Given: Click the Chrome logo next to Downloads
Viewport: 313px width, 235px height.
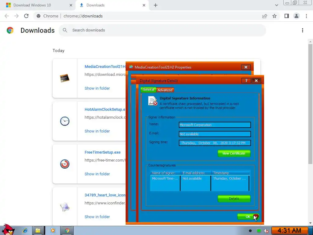Looking at the screenshot, I should pos(10,30).
